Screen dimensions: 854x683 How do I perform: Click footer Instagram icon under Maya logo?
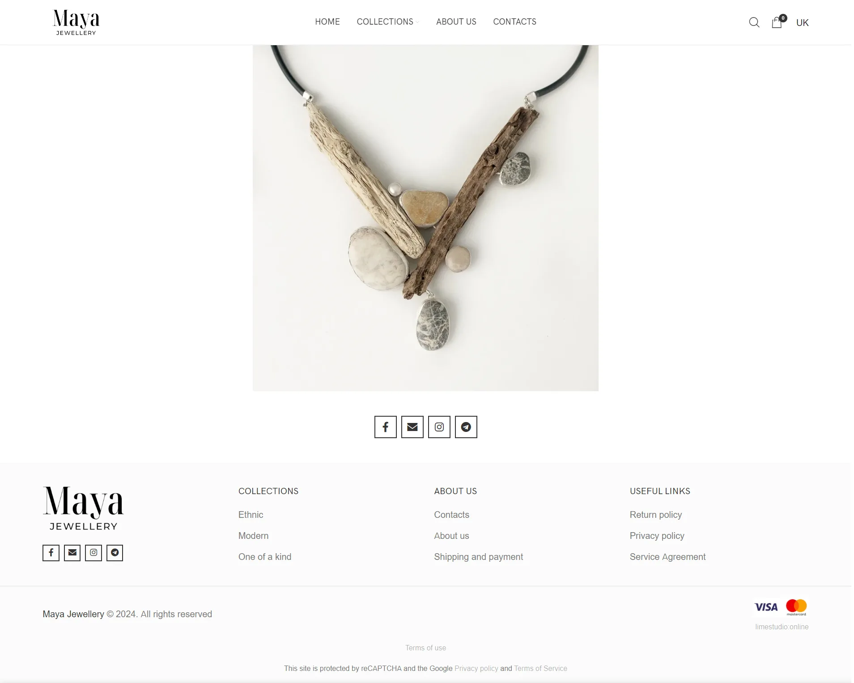tap(93, 553)
